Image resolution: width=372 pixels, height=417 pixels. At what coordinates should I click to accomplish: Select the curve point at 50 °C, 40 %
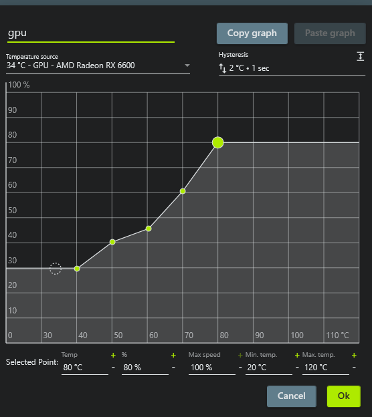[x=112, y=242]
